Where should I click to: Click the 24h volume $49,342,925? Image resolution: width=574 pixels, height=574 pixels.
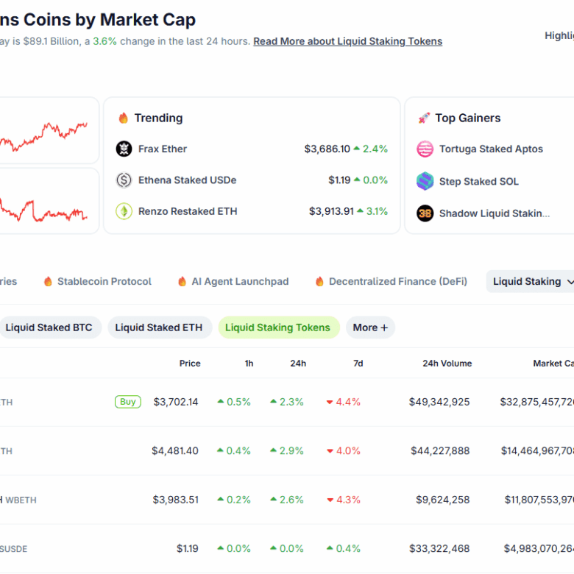[439, 402]
